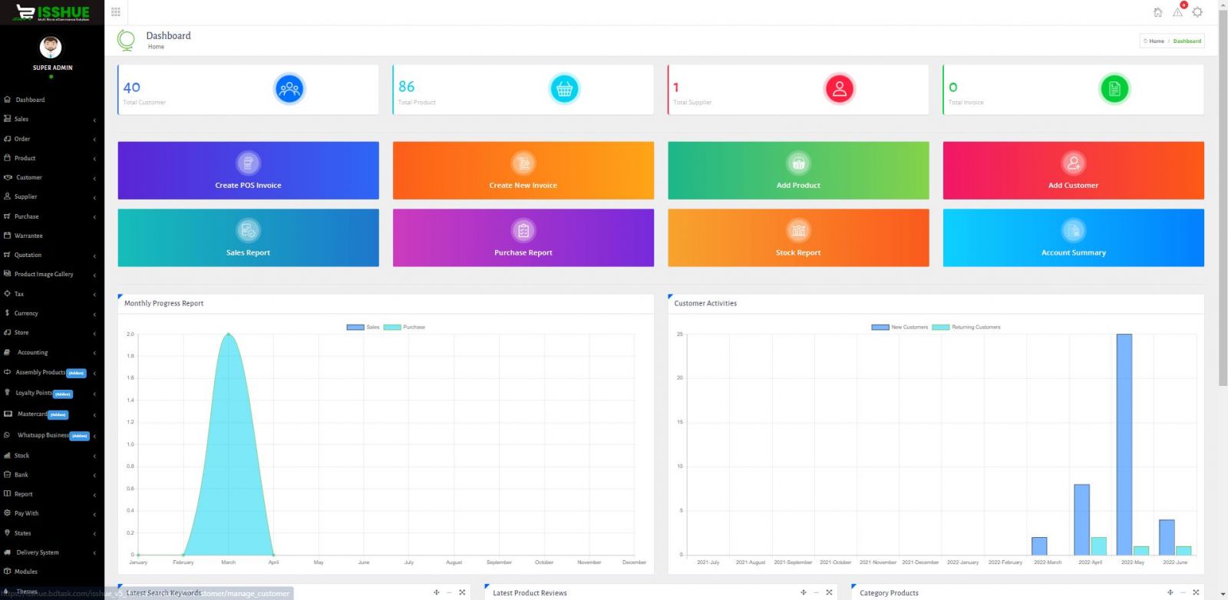
Task: Click the home icon in top bar
Action: 1157,12
